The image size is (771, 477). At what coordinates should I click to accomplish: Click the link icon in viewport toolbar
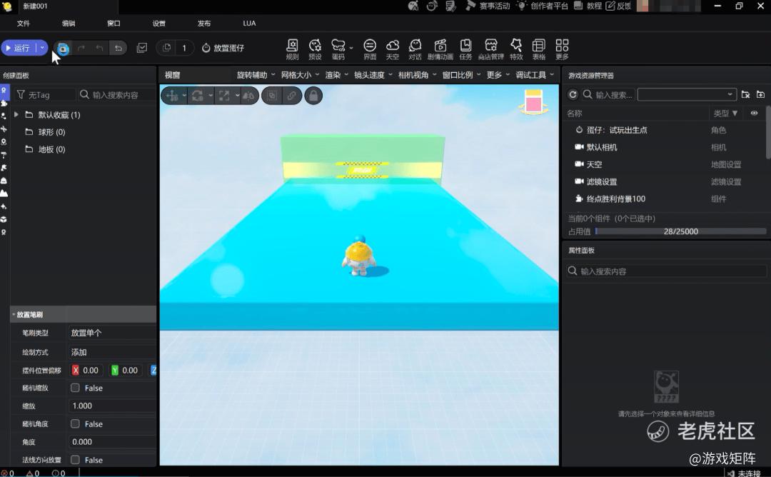(291, 96)
